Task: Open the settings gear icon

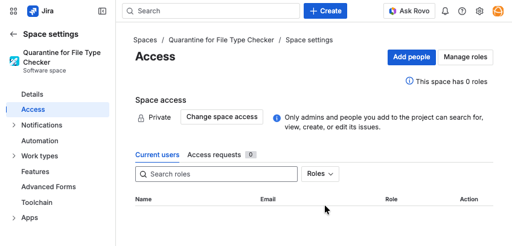Action: tap(479, 11)
